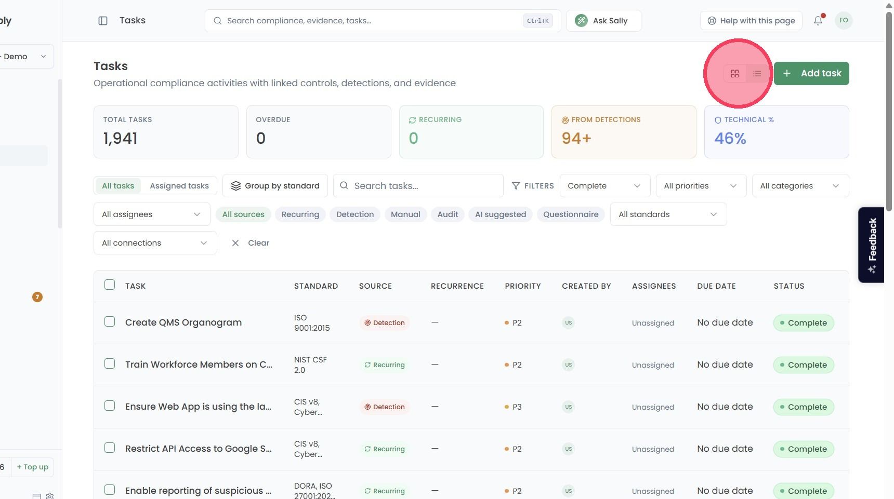Open the From Detections 94+ card

[624, 132]
